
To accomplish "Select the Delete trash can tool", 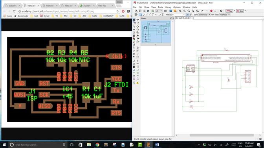I will (x=134, y=36).
